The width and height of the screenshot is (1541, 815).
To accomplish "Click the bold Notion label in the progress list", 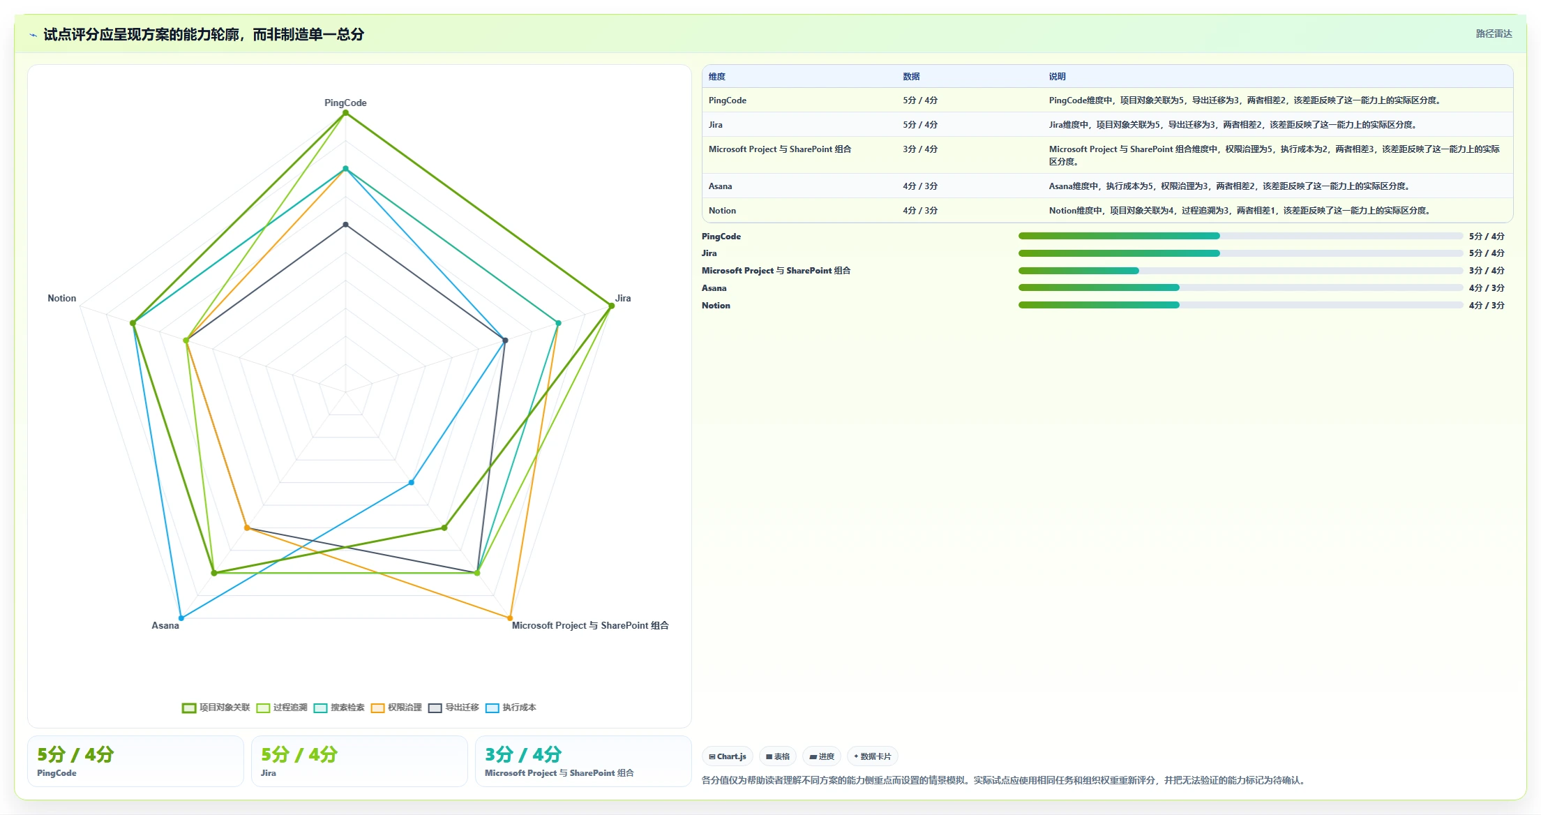I will (x=716, y=306).
